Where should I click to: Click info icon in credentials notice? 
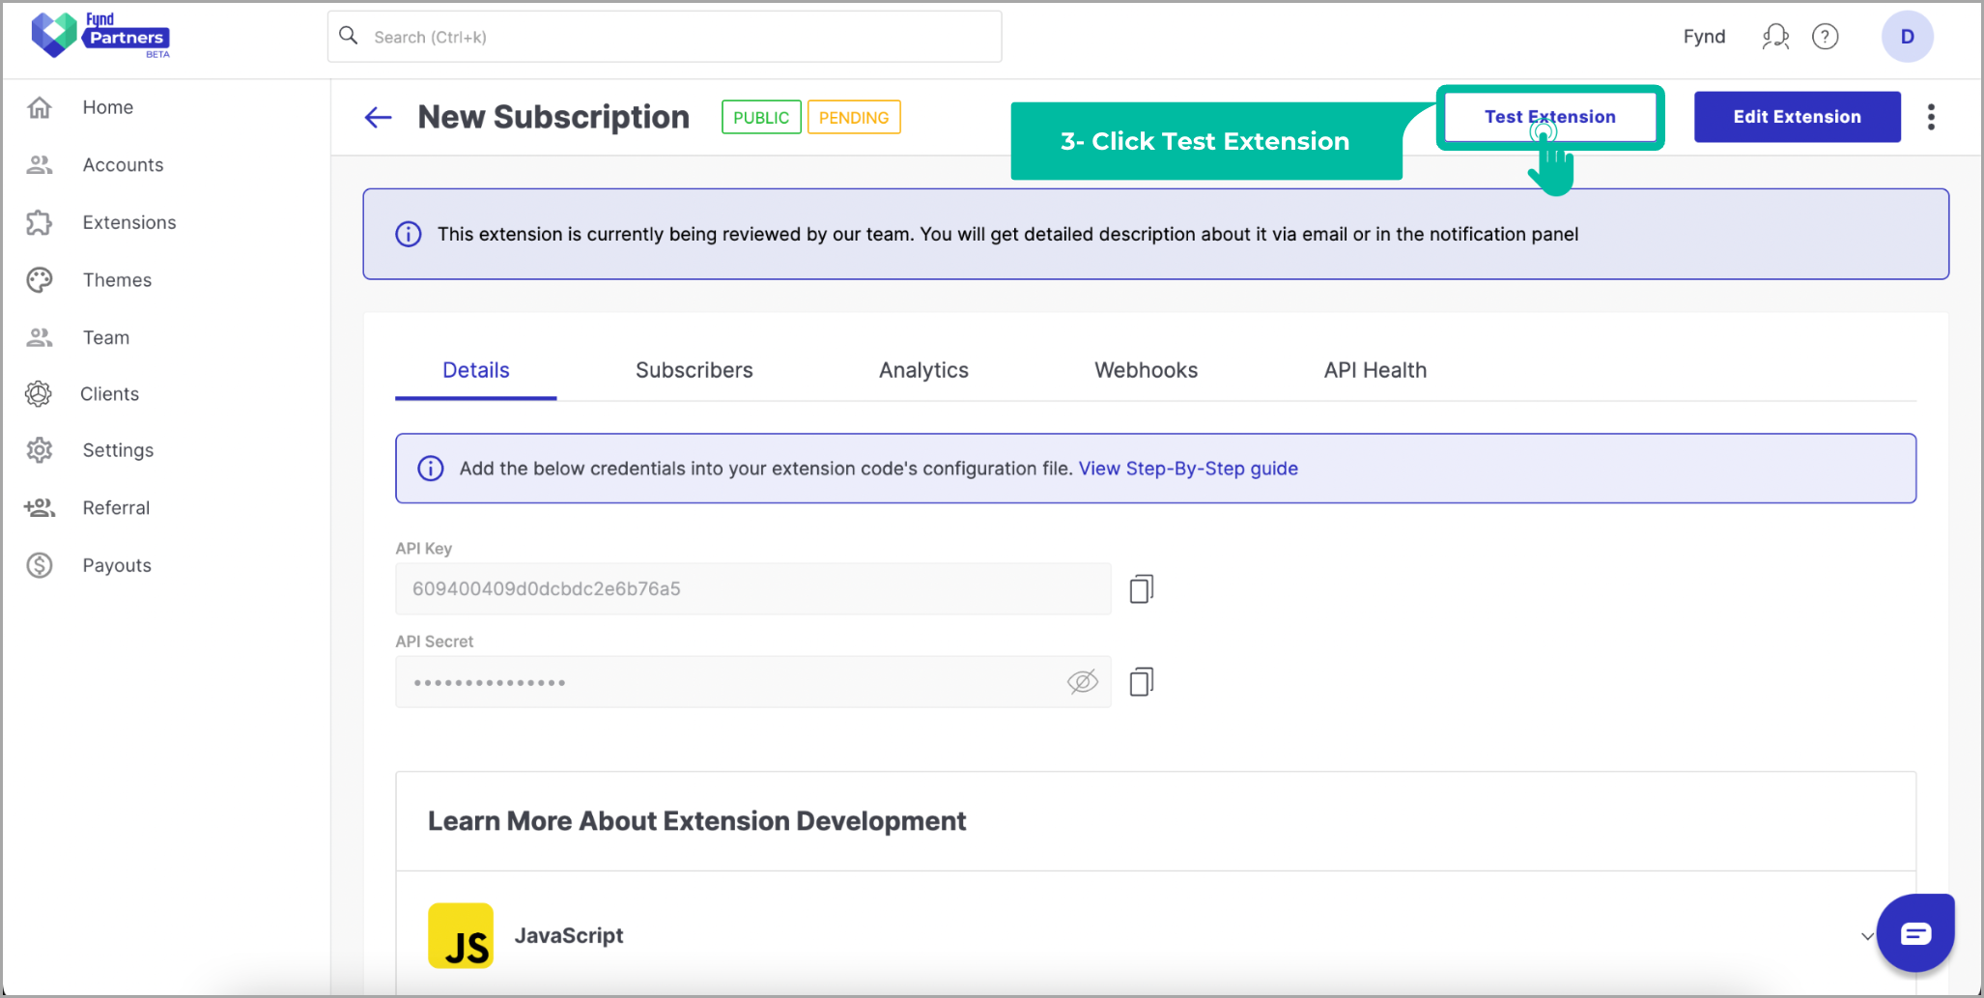431,469
